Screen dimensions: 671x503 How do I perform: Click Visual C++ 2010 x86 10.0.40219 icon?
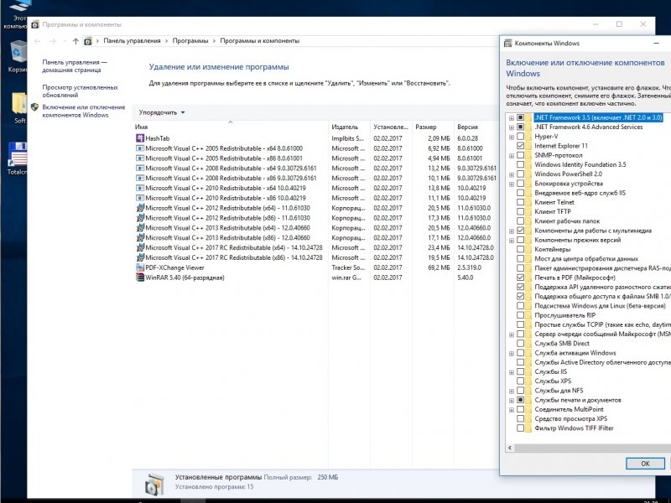tap(140, 198)
